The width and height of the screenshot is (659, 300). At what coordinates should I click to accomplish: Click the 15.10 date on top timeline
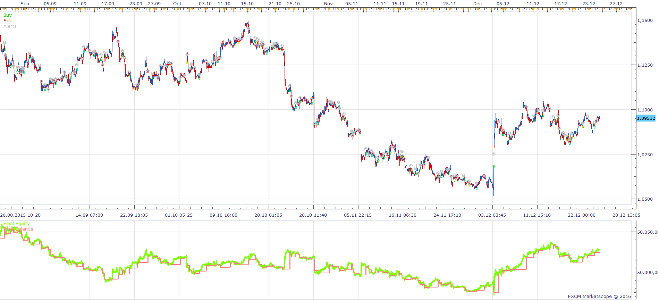[247, 4]
